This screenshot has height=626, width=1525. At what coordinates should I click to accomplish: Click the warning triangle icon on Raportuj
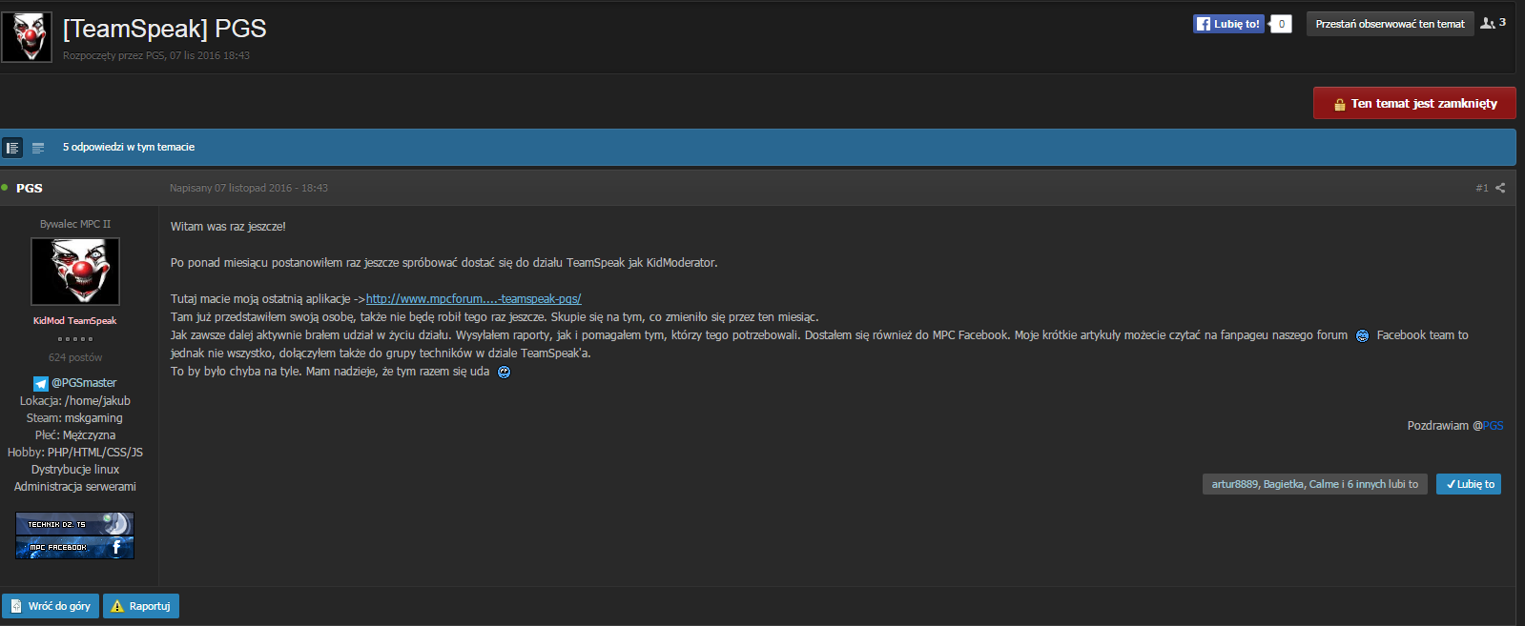[x=117, y=606]
